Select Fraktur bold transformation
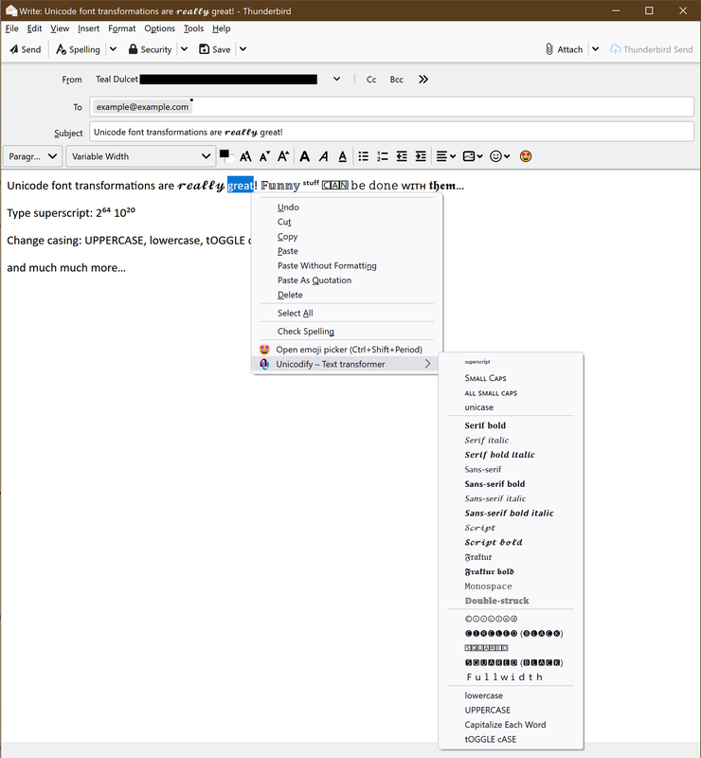 [x=511, y=571]
